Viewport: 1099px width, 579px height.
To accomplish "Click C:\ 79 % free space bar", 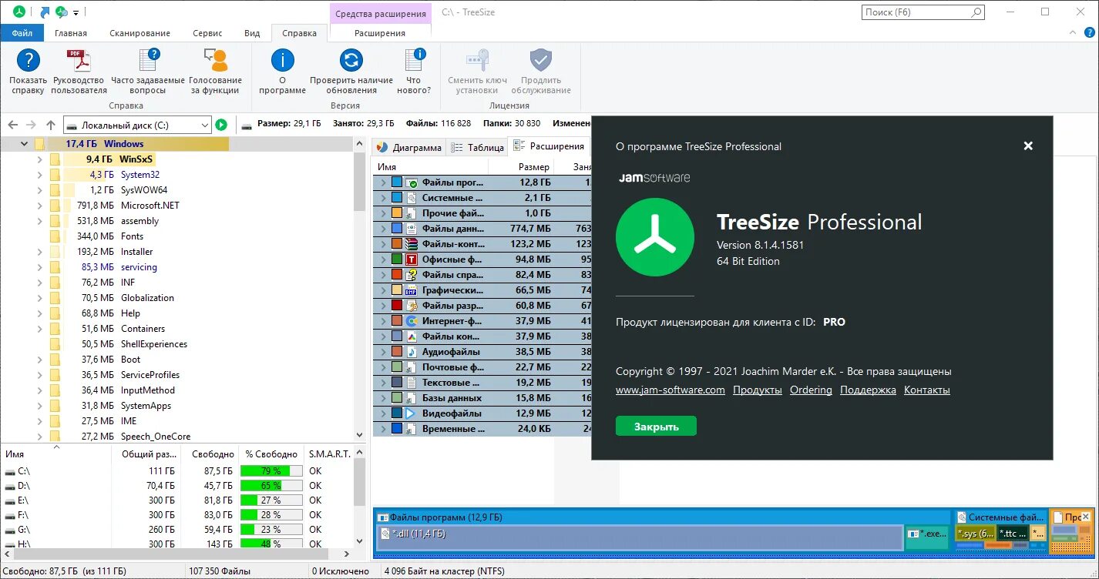I will tap(271, 471).
